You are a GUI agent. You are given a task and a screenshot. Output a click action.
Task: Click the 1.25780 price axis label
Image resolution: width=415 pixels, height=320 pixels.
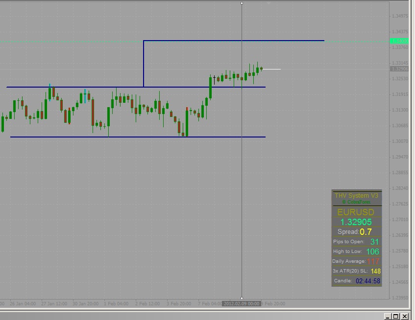pos(400,251)
